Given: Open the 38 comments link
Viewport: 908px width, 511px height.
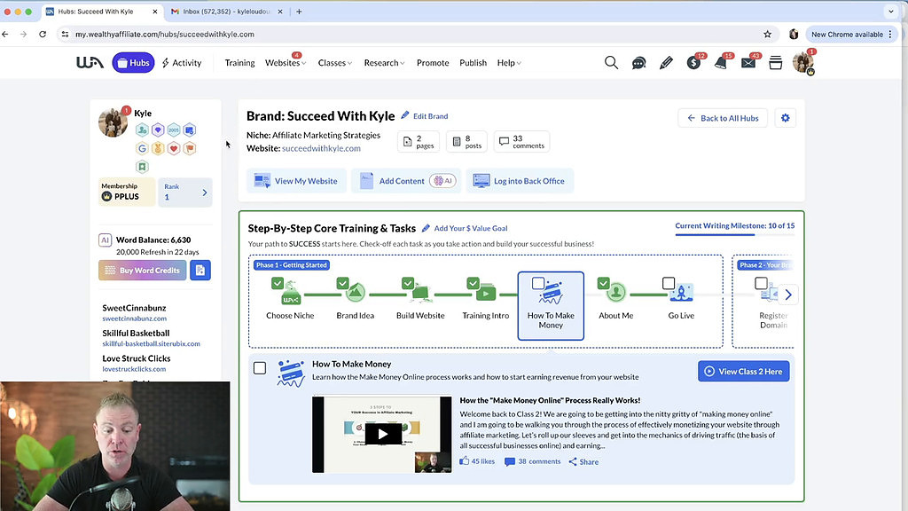Looking at the screenshot, I should tap(533, 461).
